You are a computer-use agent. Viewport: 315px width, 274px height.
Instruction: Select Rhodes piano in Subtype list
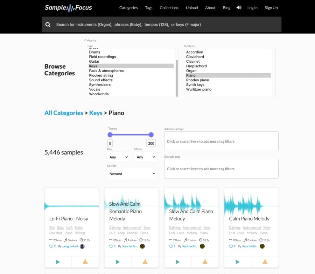coord(197,80)
